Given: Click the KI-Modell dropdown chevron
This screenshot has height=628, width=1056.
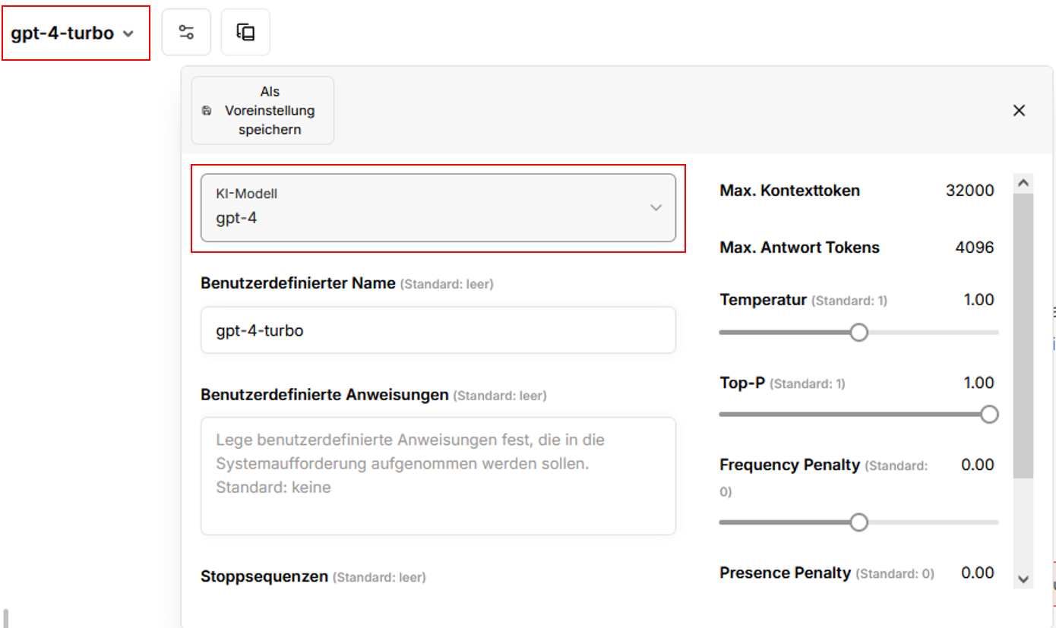Looking at the screenshot, I should click(656, 208).
